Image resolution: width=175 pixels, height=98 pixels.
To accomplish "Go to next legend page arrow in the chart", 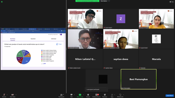I will pos(45,64).
